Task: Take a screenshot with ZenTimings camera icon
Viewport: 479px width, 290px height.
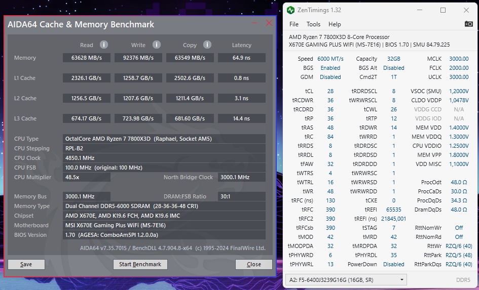Action: click(x=469, y=24)
